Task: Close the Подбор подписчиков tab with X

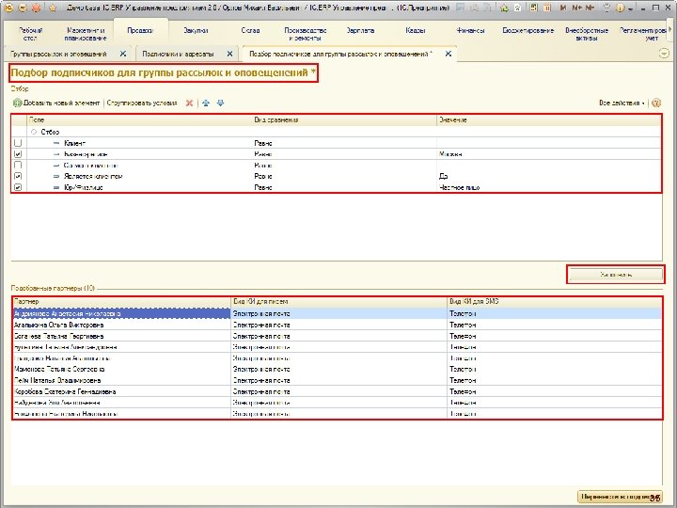Action: [x=448, y=54]
